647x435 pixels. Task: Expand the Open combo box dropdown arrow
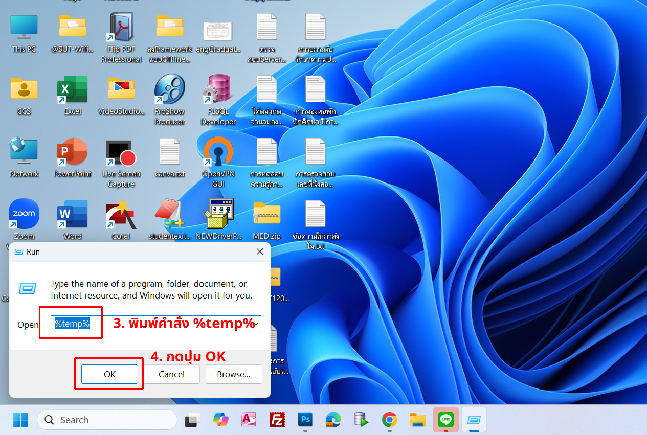click(x=256, y=324)
